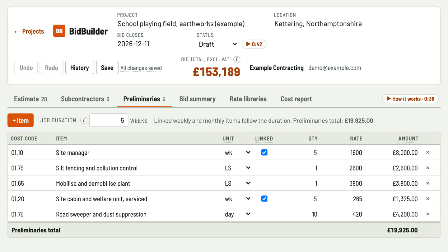The height and width of the screenshot is (252, 448).
Task: Open the Status dropdown showing Draft
Action: point(218,44)
